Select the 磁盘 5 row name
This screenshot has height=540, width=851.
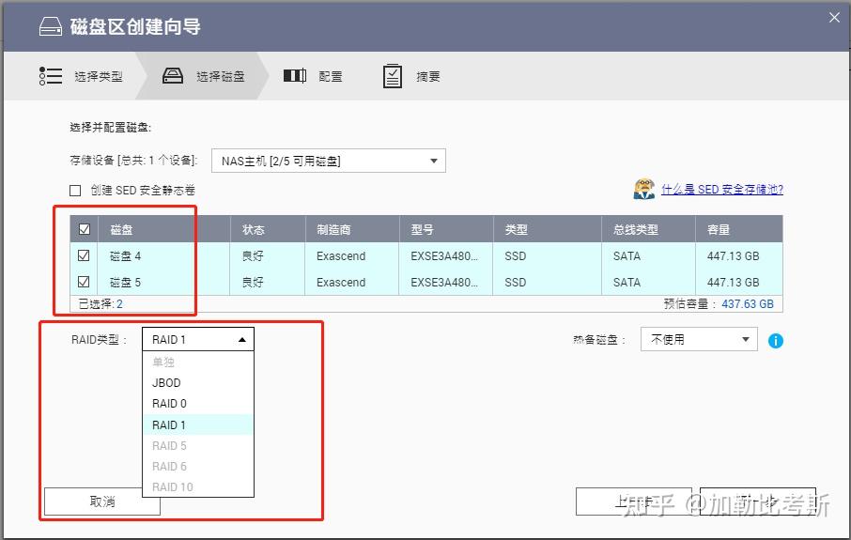click(125, 283)
